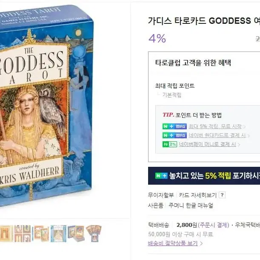Click the N 2% Naver Pay badge
260x260 pixels.
[170, 144]
